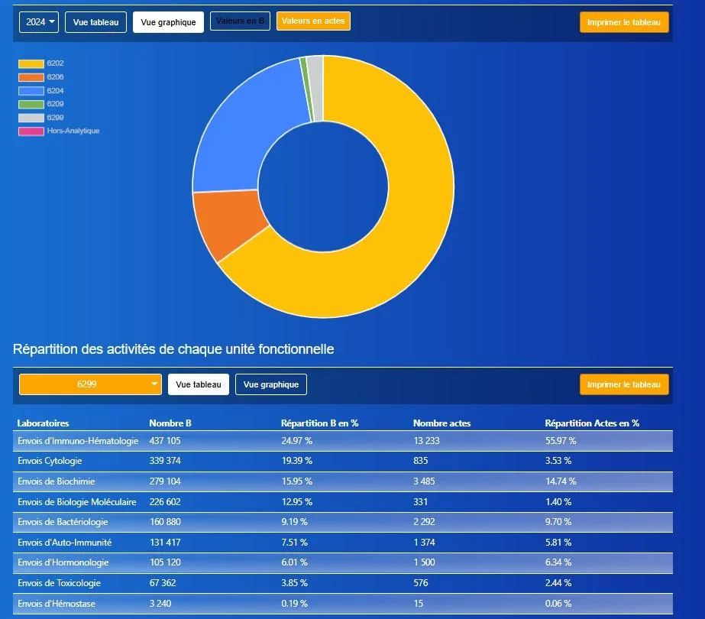Toggle 6299 grey legend entry
This screenshot has height=619, width=705.
41,118
